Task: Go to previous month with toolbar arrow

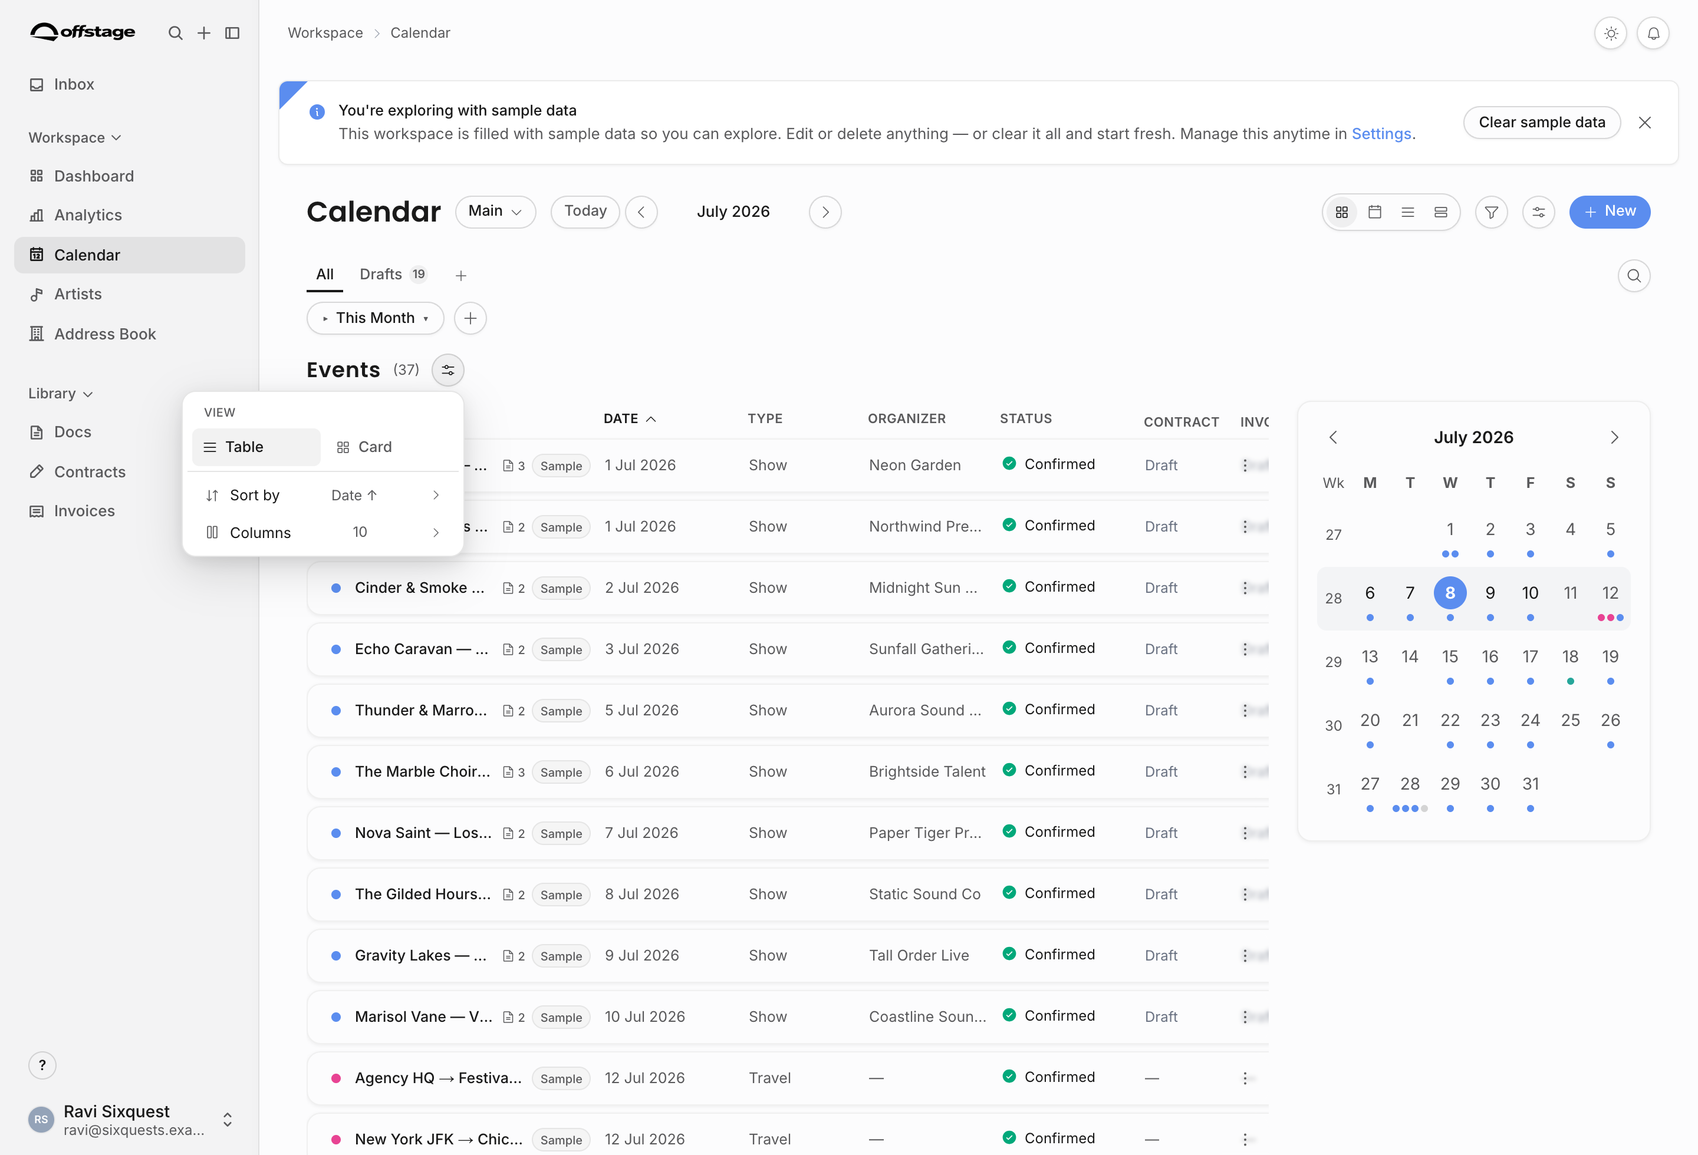Action: (641, 212)
